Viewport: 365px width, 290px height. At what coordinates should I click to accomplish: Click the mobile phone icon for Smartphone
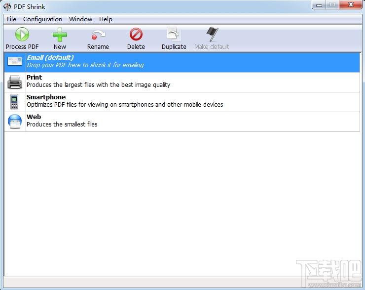pos(14,102)
